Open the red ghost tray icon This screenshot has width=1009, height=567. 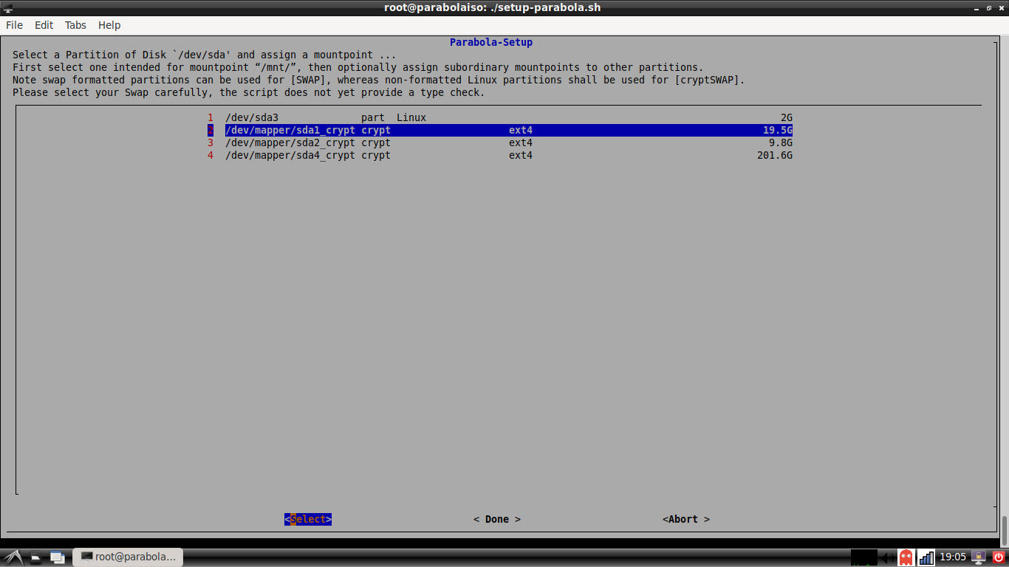tap(906, 557)
